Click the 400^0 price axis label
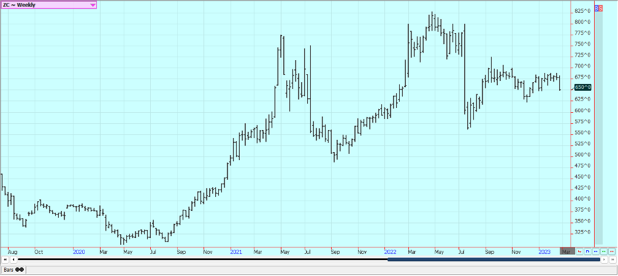618x276 pixels. pyautogui.click(x=583, y=199)
